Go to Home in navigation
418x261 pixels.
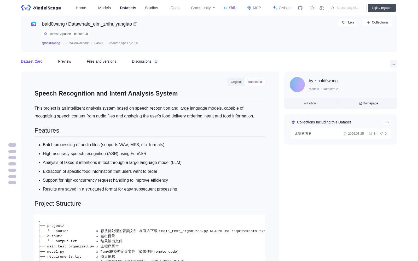81,8
